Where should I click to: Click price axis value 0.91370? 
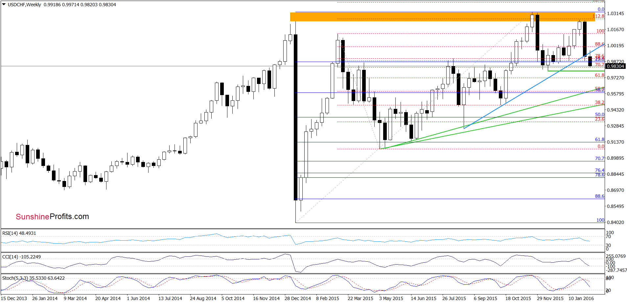tap(615, 142)
